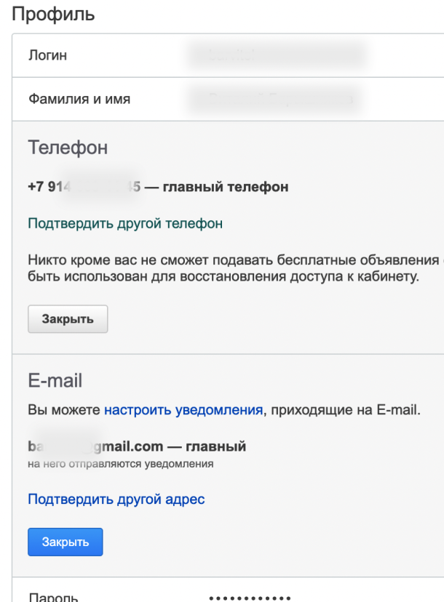Open the Подтвердить другой телефон link
The width and height of the screenshot is (444, 602).
pos(125,223)
